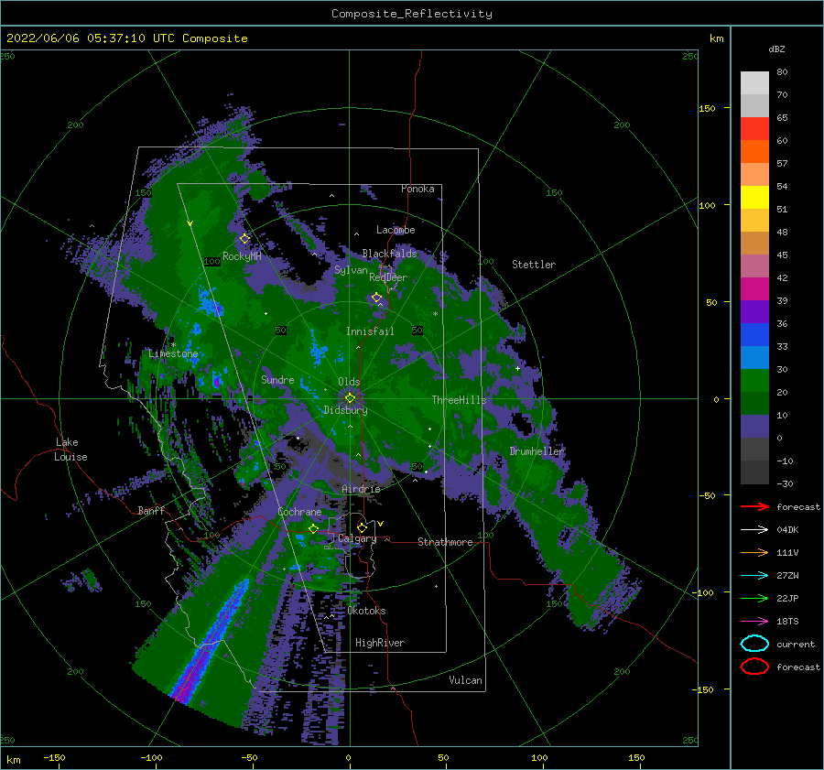Click the -150 tick on bottom axis

click(54, 757)
